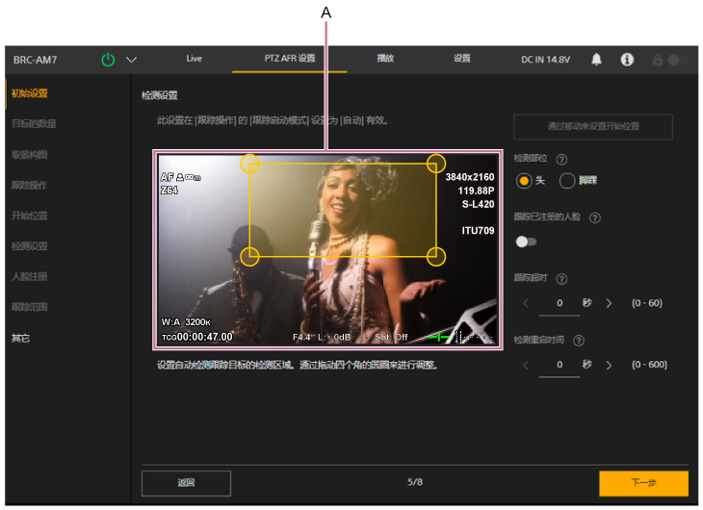
Task: Click the 跟踪超时 seconds input field
Action: point(560,303)
